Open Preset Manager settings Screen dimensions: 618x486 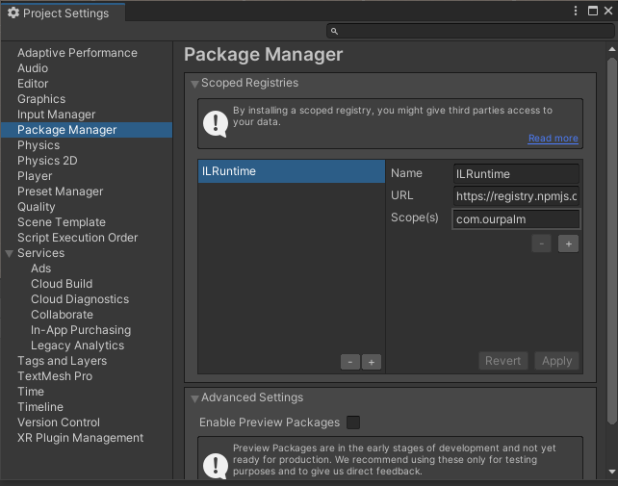tap(61, 192)
